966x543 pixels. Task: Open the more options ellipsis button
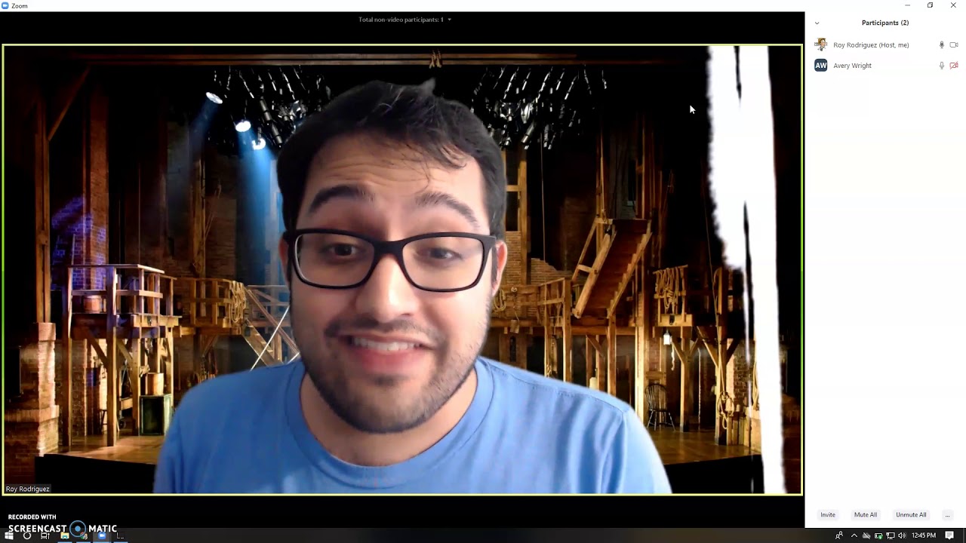(947, 515)
